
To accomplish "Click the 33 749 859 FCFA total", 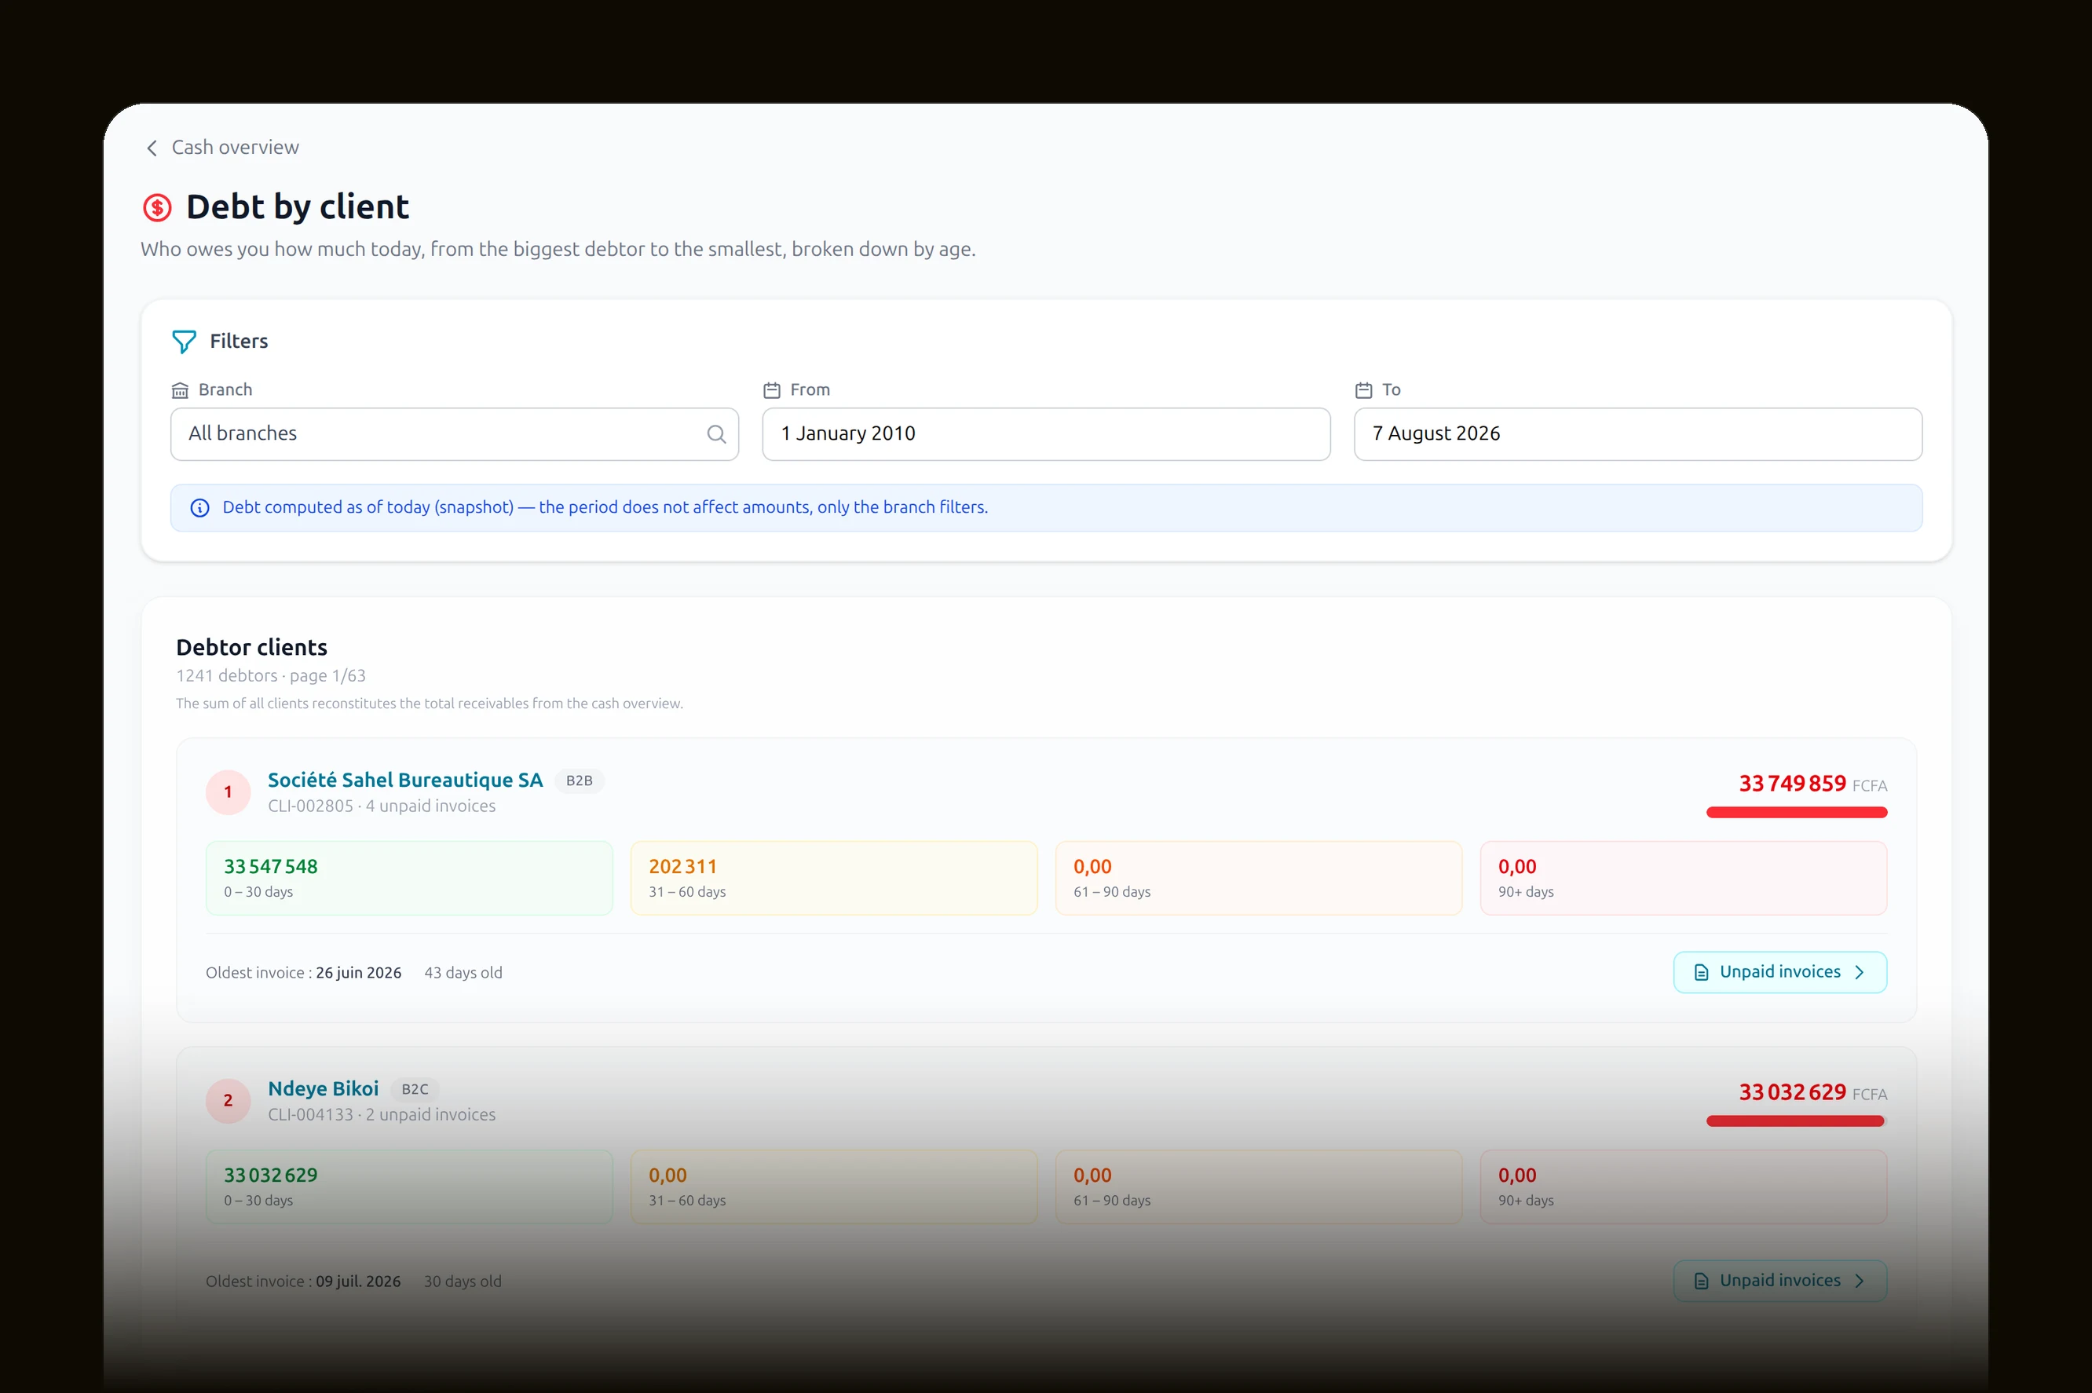I will coord(1813,784).
